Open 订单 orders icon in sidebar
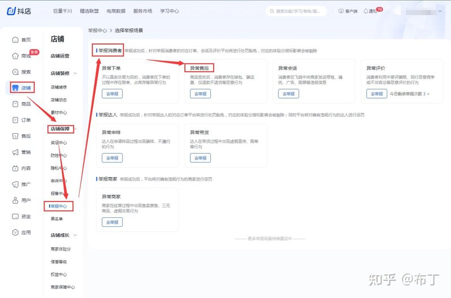 point(15,120)
